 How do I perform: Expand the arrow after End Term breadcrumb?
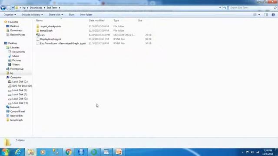pyautogui.click(x=60, y=8)
